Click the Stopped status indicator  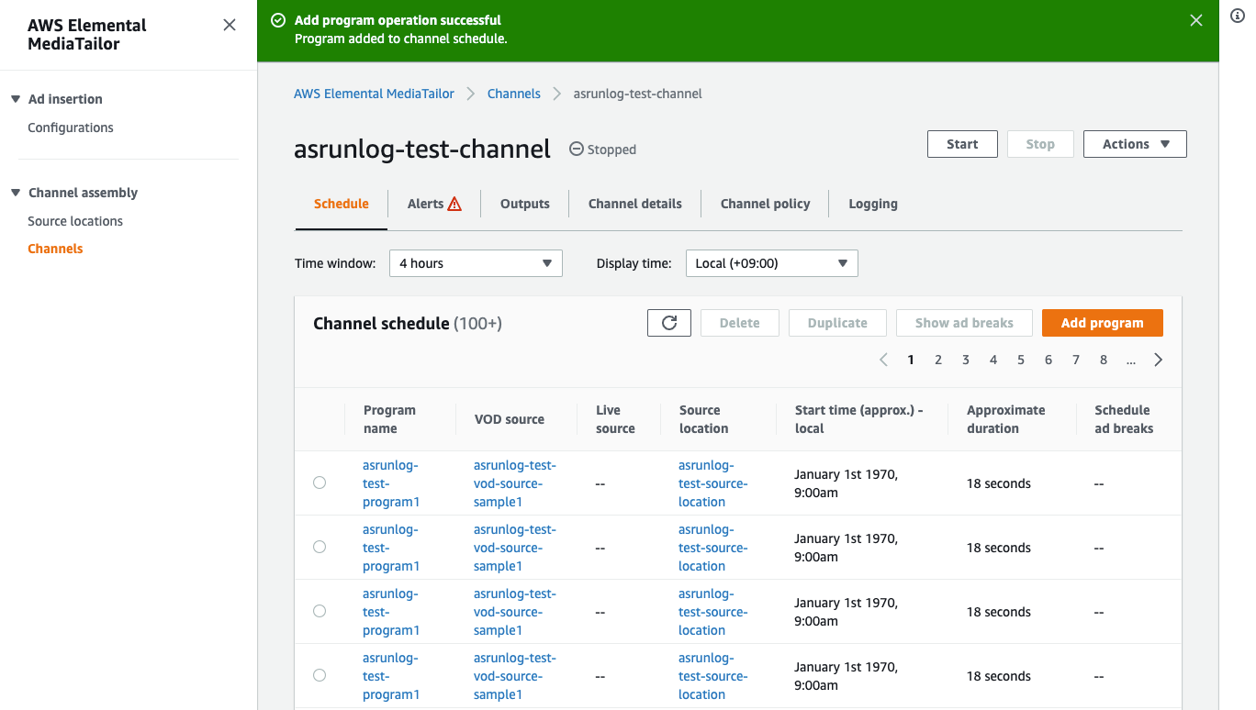603,150
